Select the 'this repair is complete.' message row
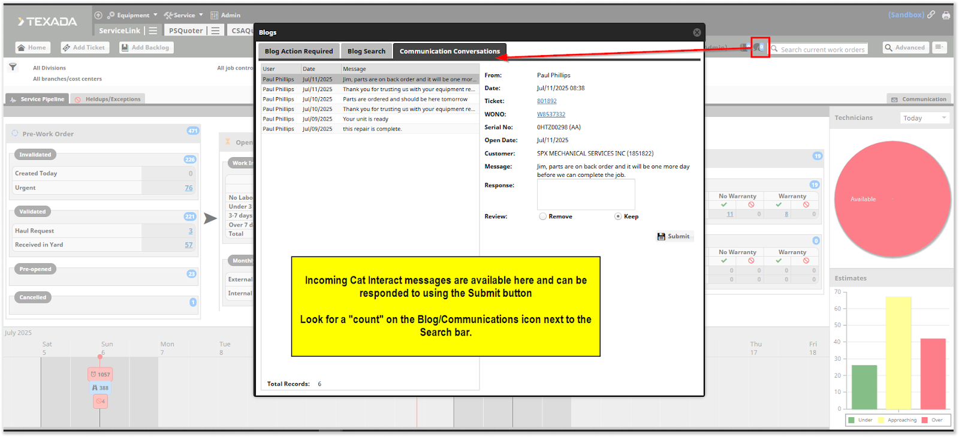The image size is (959, 437). [370, 129]
